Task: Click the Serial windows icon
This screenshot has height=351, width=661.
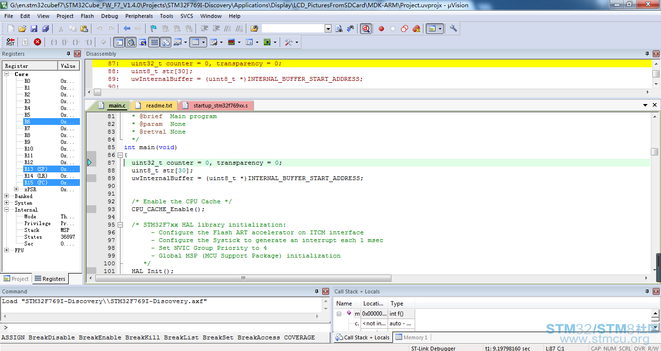Action: coord(214,42)
